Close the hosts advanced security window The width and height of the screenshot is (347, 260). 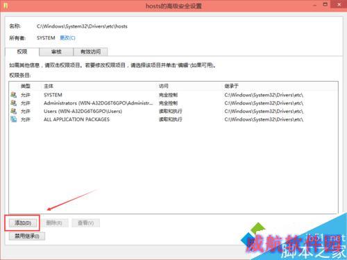(339, 4)
